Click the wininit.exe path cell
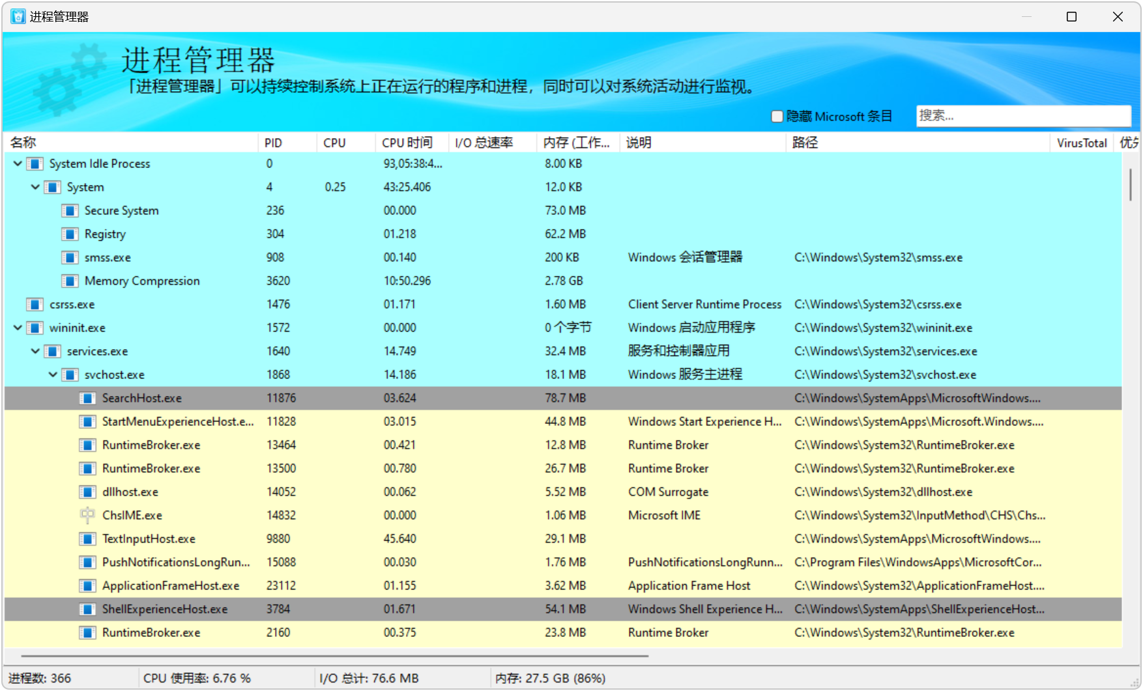1143x691 pixels. coord(883,328)
